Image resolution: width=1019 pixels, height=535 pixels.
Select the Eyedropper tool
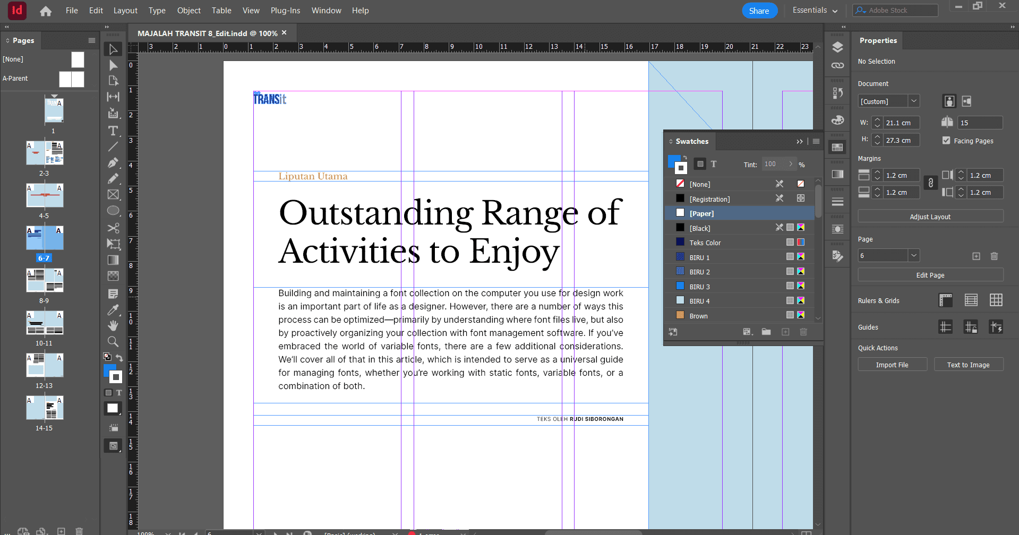tap(113, 309)
